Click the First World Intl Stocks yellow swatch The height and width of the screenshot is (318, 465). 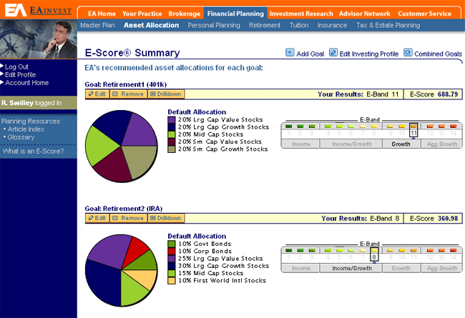172,281
